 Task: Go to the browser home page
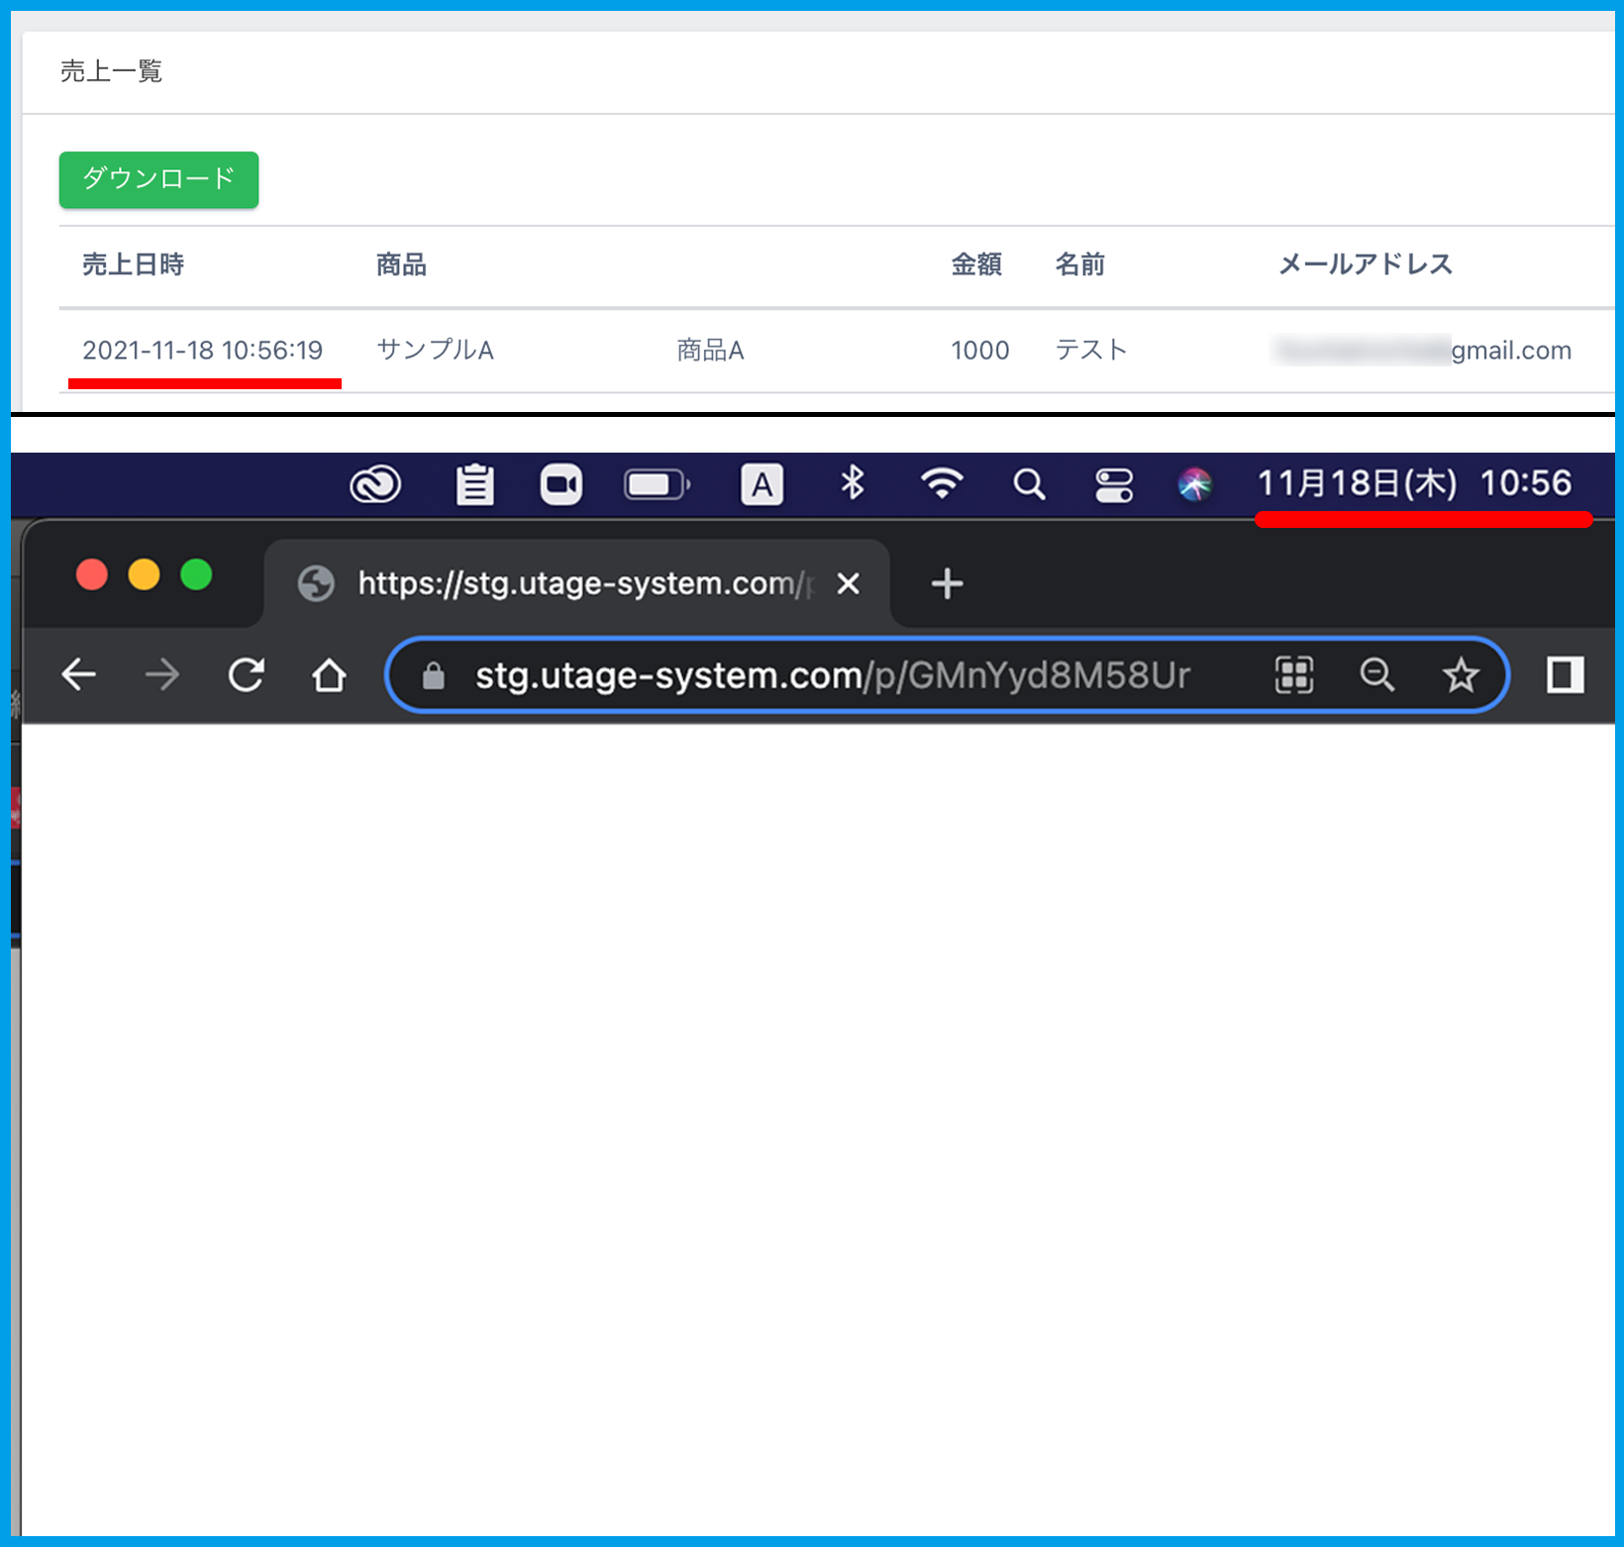[329, 675]
